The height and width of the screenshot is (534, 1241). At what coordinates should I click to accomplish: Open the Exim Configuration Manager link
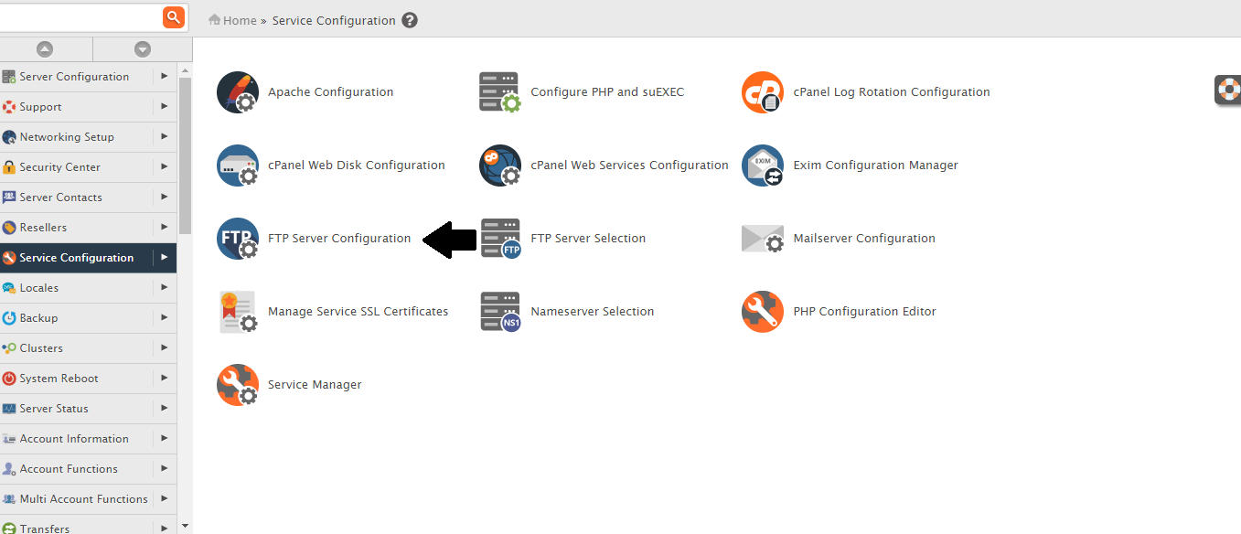(875, 166)
